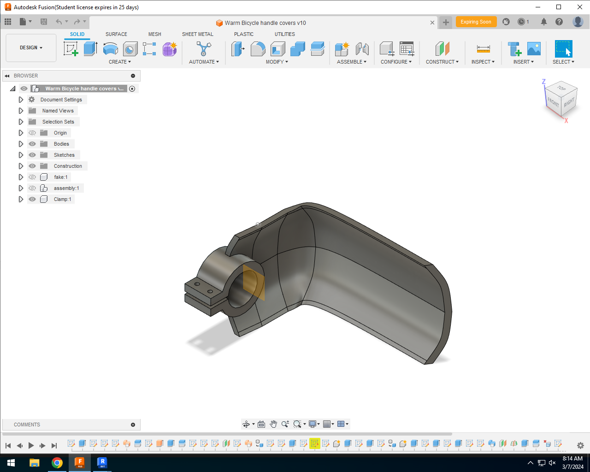Open the Change Parameters table icon

coord(407,48)
